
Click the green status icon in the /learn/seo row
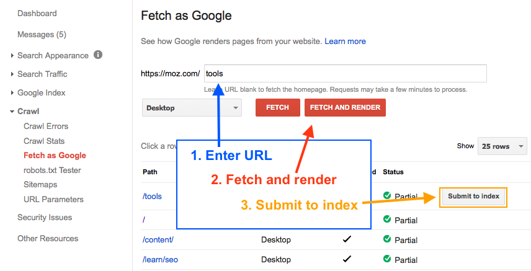click(x=387, y=259)
